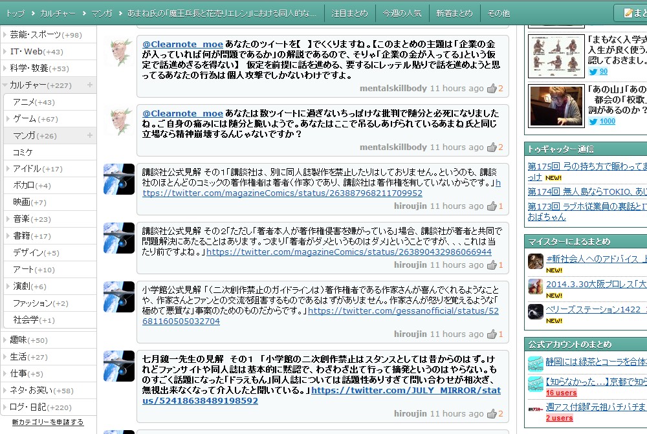Open 16 users link
The image size is (647, 434).
561,393
